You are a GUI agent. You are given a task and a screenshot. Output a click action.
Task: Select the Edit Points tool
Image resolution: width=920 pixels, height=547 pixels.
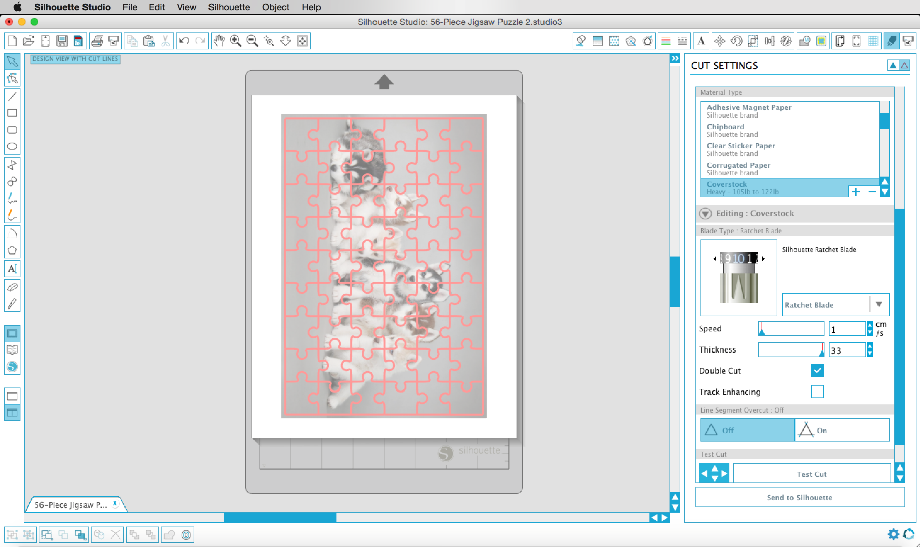(12, 79)
